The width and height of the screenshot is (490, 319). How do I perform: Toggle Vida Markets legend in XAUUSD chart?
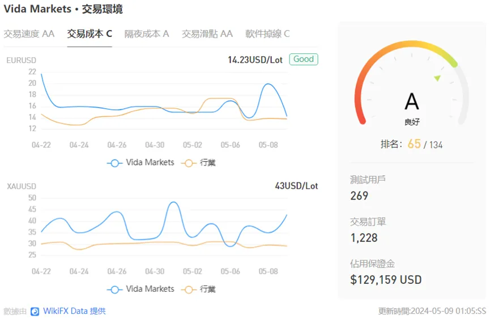[x=140, y=289]
